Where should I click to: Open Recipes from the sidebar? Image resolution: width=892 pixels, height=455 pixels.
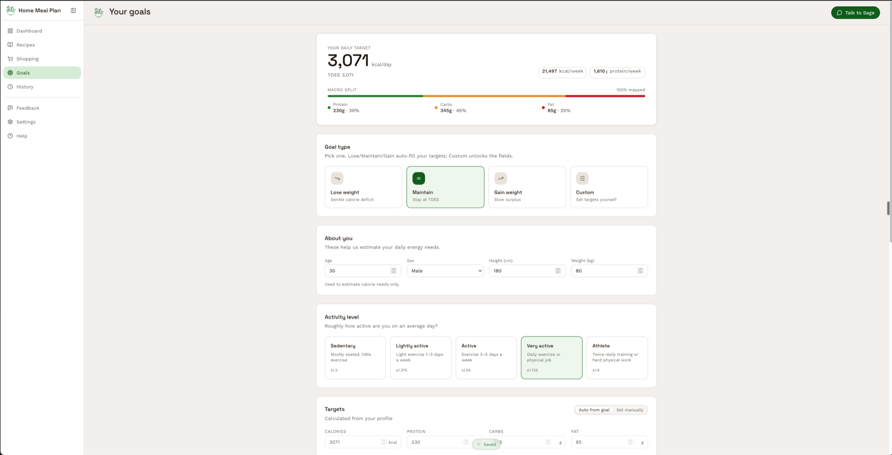(42, 45)
